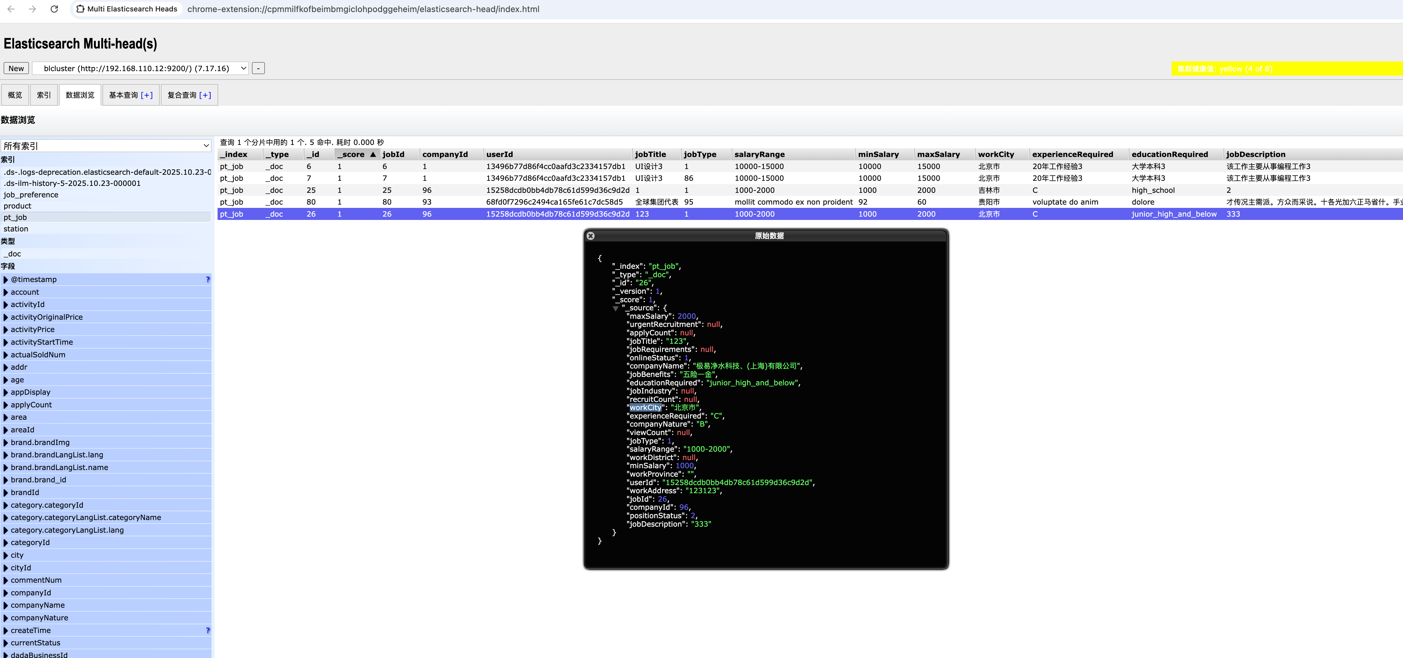Open the blcluster connection dropdown

[140, 69]
